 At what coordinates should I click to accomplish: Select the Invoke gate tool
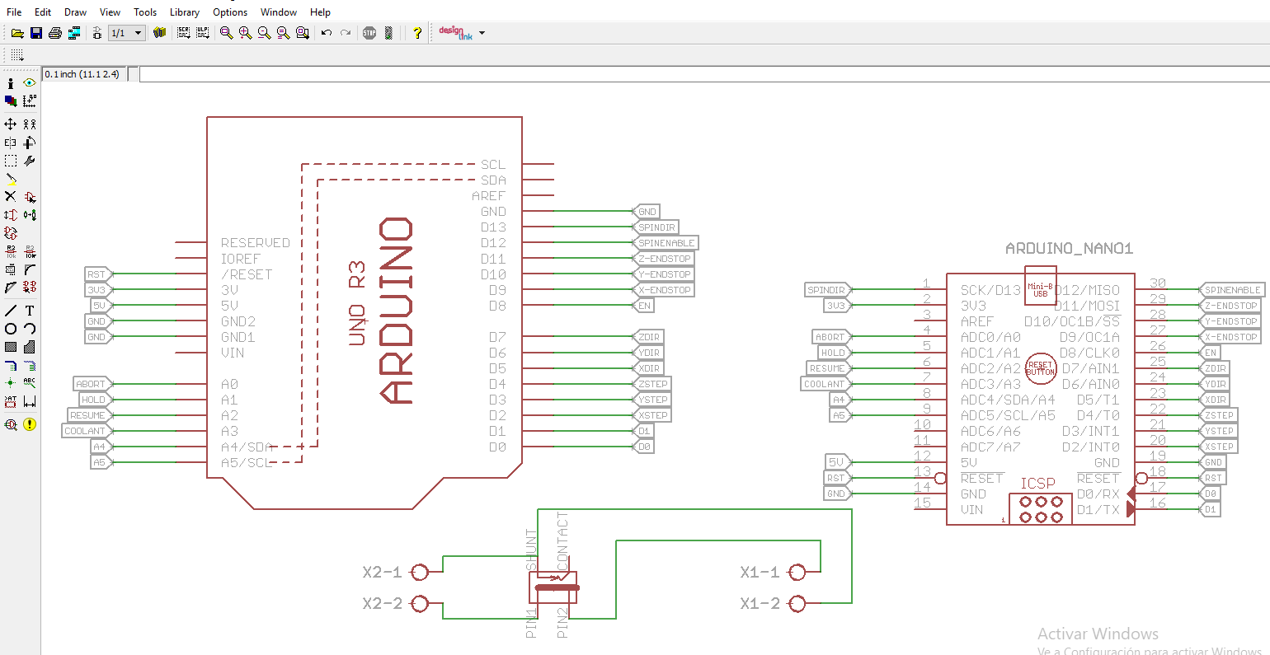click(30, 288)
